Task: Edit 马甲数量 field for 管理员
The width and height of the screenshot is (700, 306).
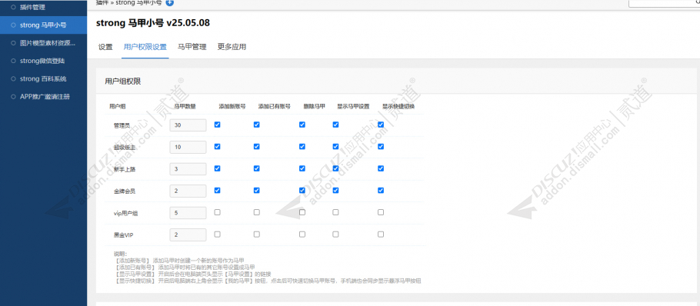Action: click(x=188, y=125)
